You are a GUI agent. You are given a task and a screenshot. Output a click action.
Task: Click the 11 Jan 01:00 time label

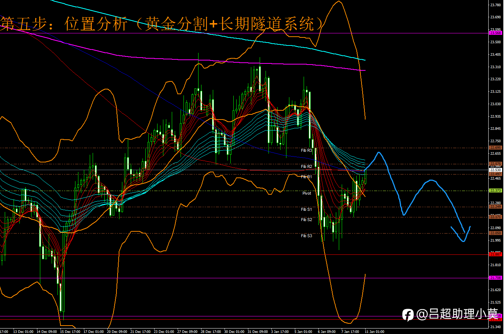point(375,332)
